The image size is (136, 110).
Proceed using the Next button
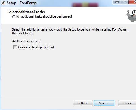104,103
